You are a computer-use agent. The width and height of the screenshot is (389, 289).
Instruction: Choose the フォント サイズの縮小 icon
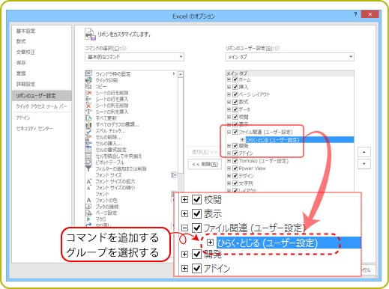coord(88,188)
